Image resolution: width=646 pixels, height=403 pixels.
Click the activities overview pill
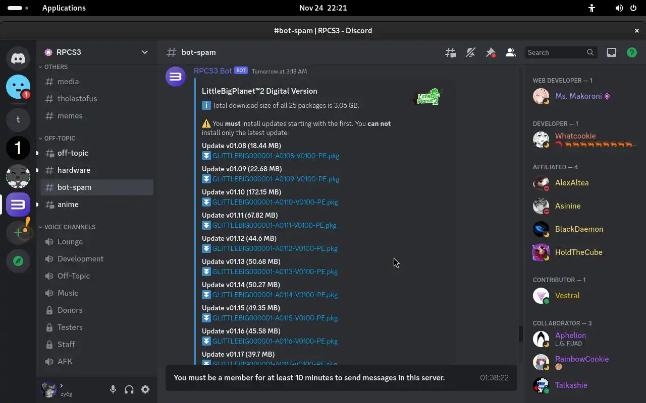coord(18,8)
